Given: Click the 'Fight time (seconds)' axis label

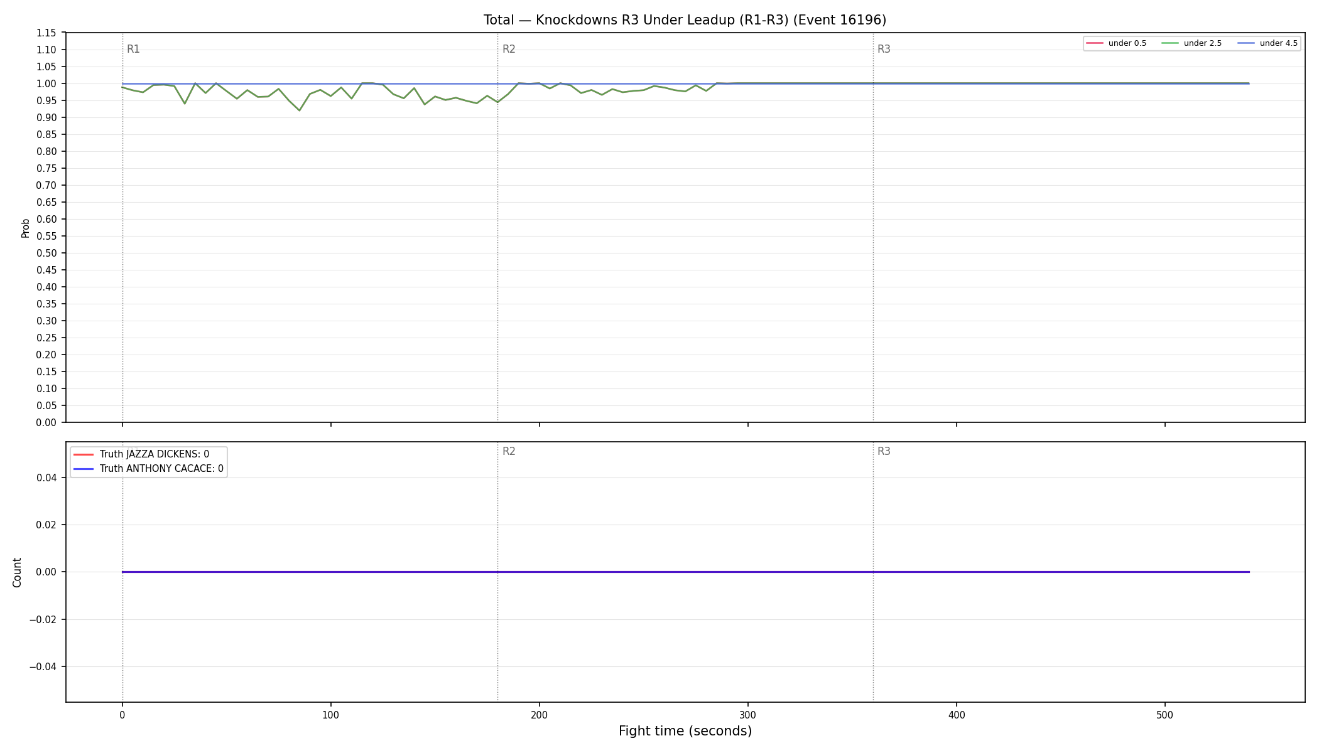Looking at the screenshot, I should (685, 731).
